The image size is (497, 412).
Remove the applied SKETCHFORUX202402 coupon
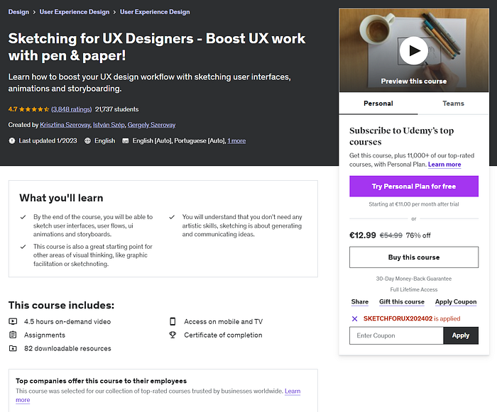coord(355,318)
